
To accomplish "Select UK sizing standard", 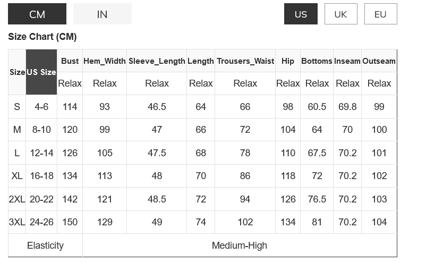I will [340, 14].
